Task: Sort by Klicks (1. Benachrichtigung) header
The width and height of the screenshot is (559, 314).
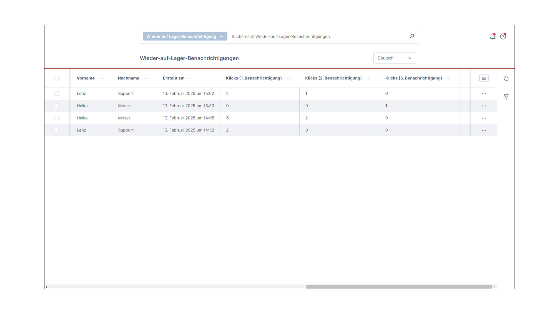Action: coord(254,78)
